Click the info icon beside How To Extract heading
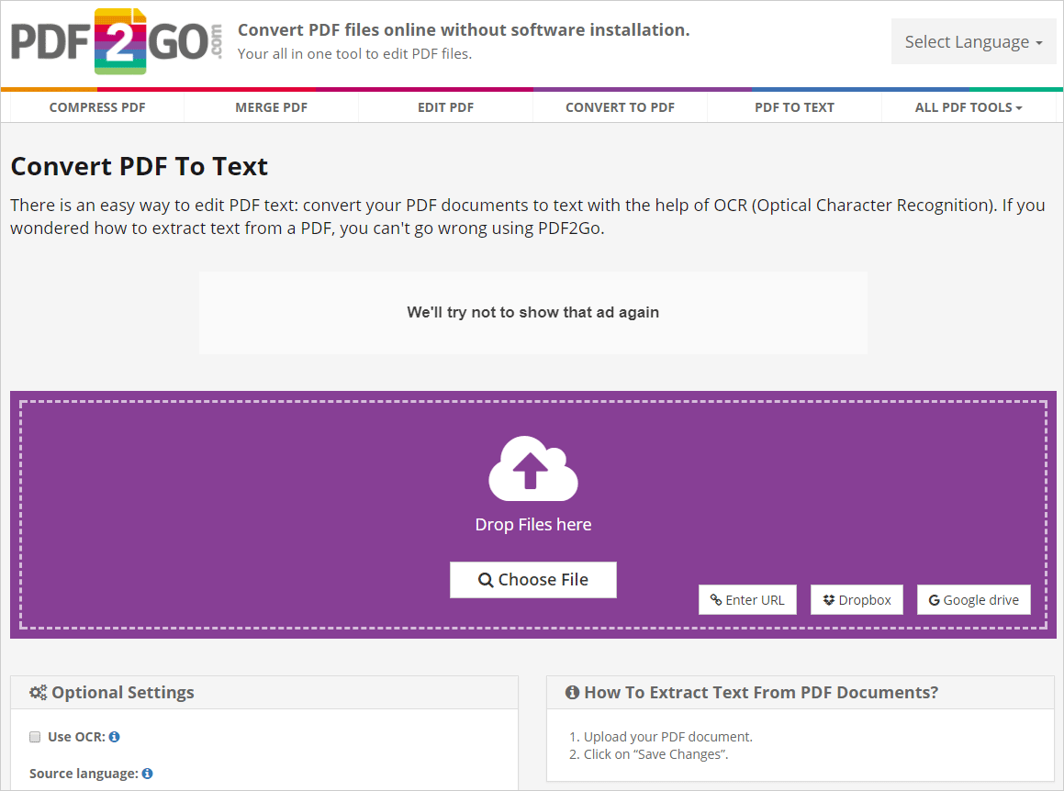The height and width of the screenshot is (791, 1064). click(572, 693)
